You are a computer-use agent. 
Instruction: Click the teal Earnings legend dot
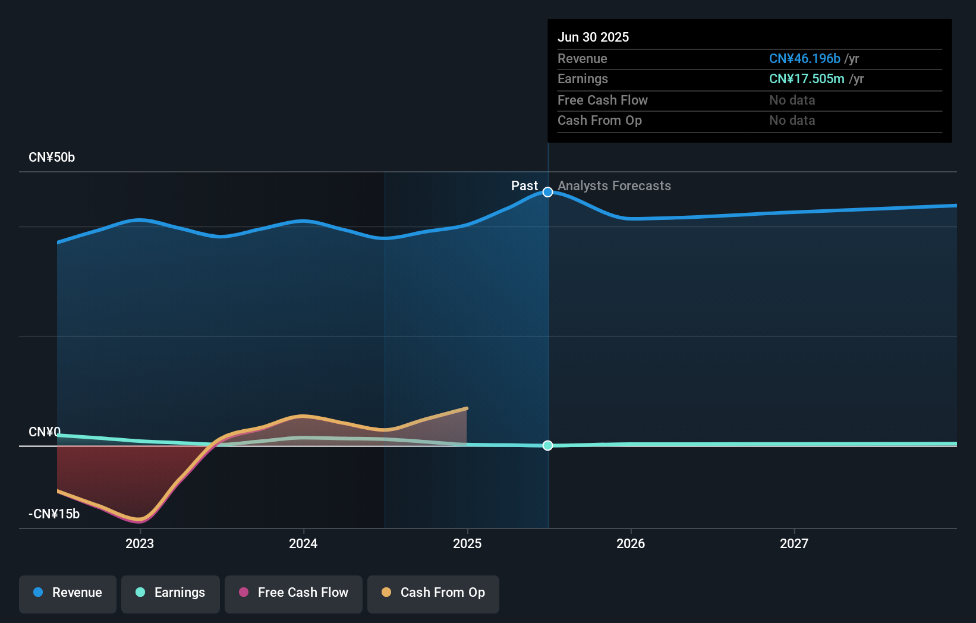140,592
